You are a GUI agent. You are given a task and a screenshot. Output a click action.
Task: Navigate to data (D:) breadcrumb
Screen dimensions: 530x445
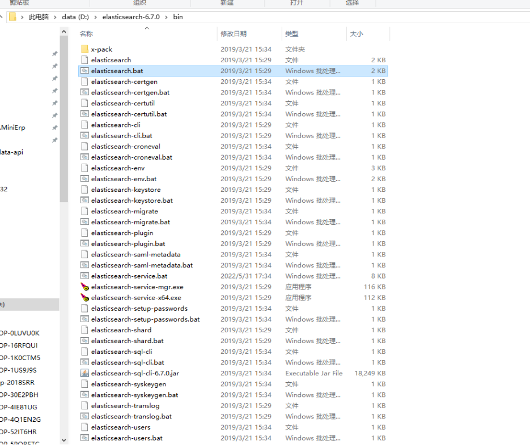point(75,17)
